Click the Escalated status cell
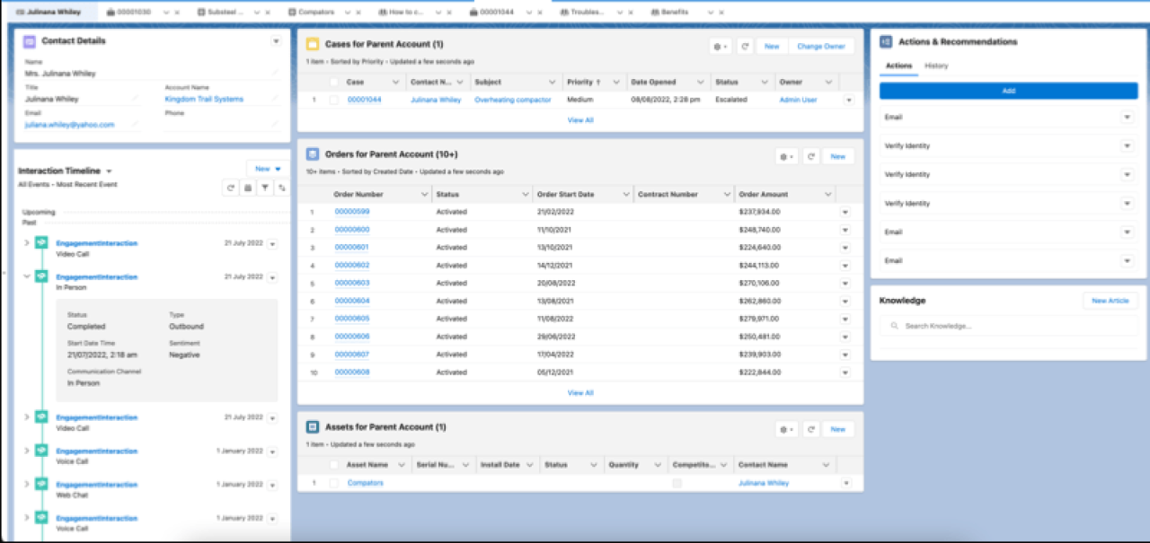This screenshot has width=1150, height=543. (731, 100)
